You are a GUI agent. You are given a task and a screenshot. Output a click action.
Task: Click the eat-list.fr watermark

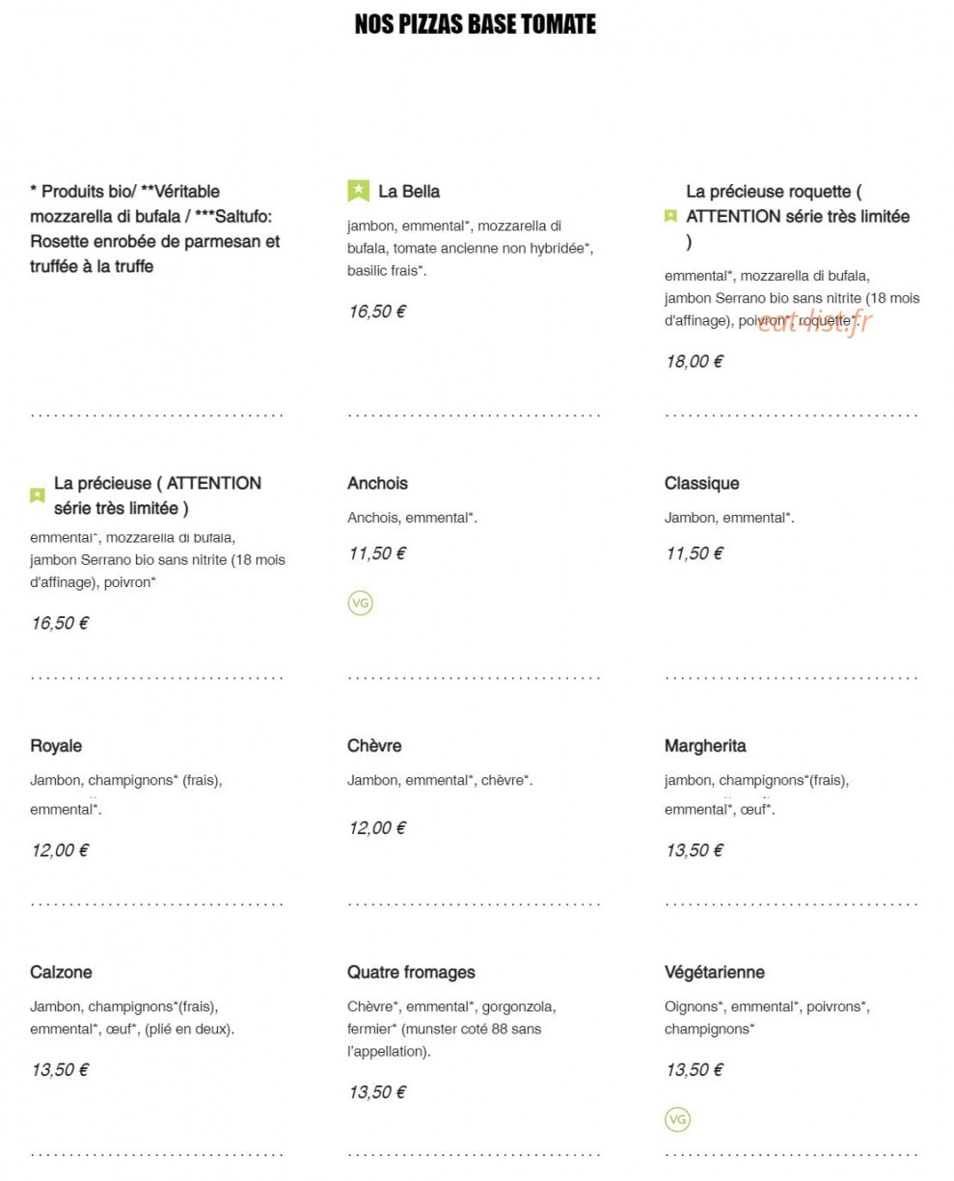tap(813, 322)
